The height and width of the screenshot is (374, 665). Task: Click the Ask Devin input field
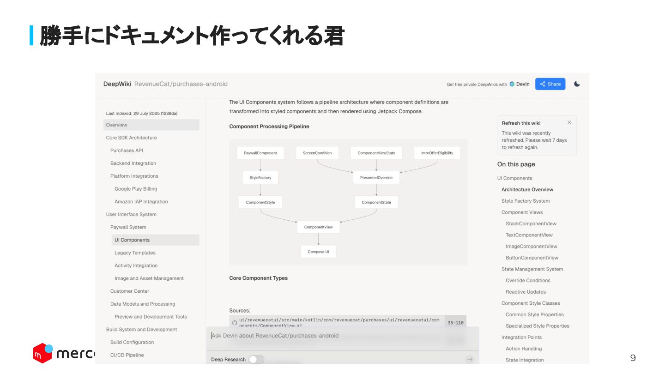[342, 336]
